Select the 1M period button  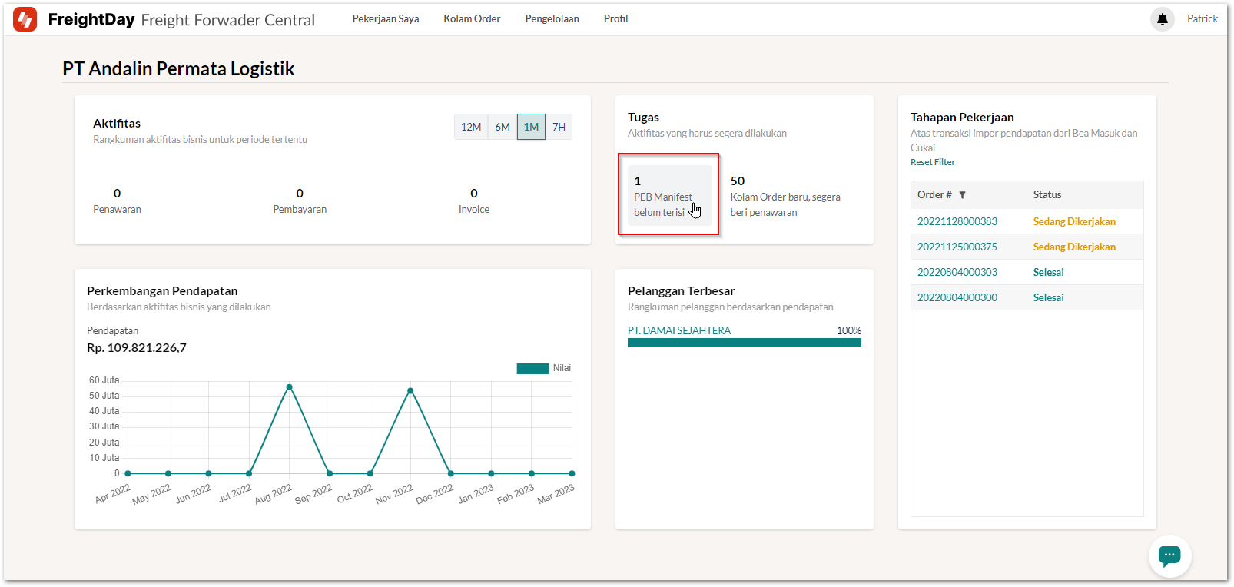point(531,127)
